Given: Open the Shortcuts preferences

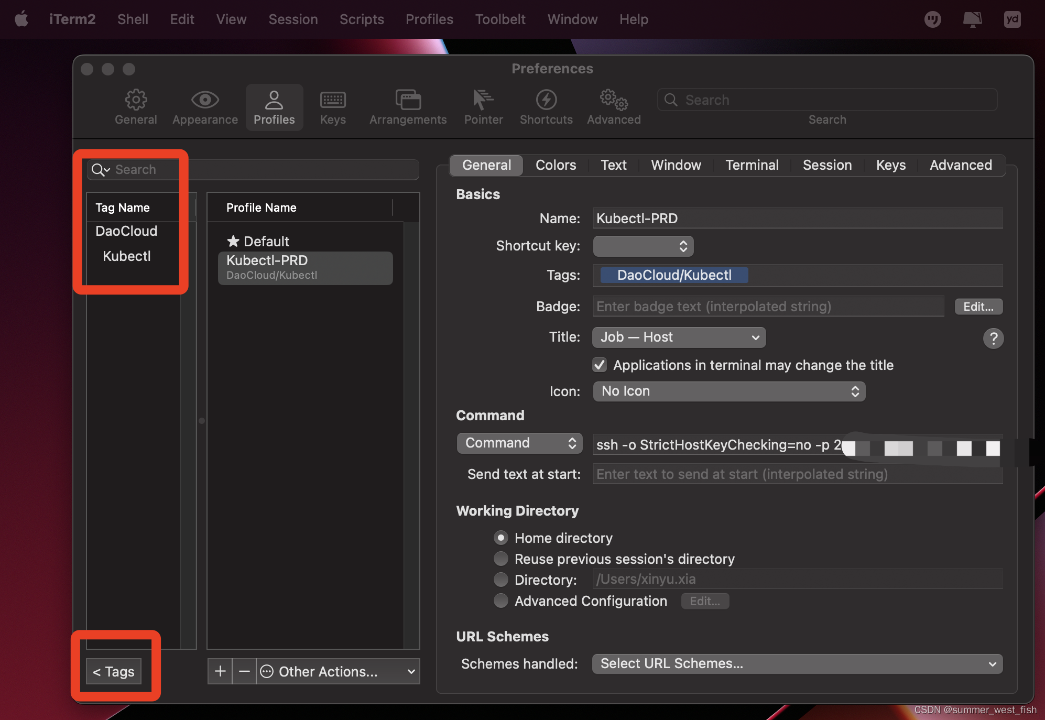Looking at the screenshot, I should tap(546, 107).
